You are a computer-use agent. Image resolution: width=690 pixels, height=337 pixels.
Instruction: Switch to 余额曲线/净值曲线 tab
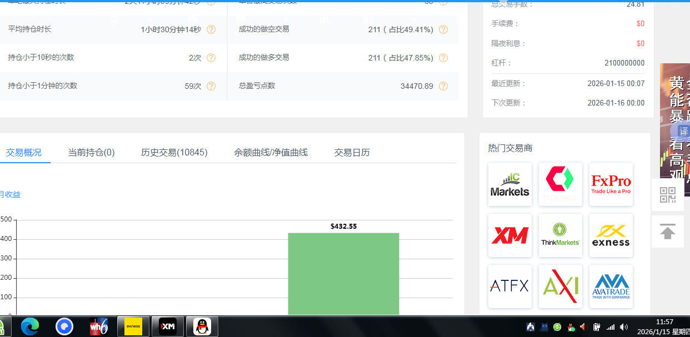[271, 153]
